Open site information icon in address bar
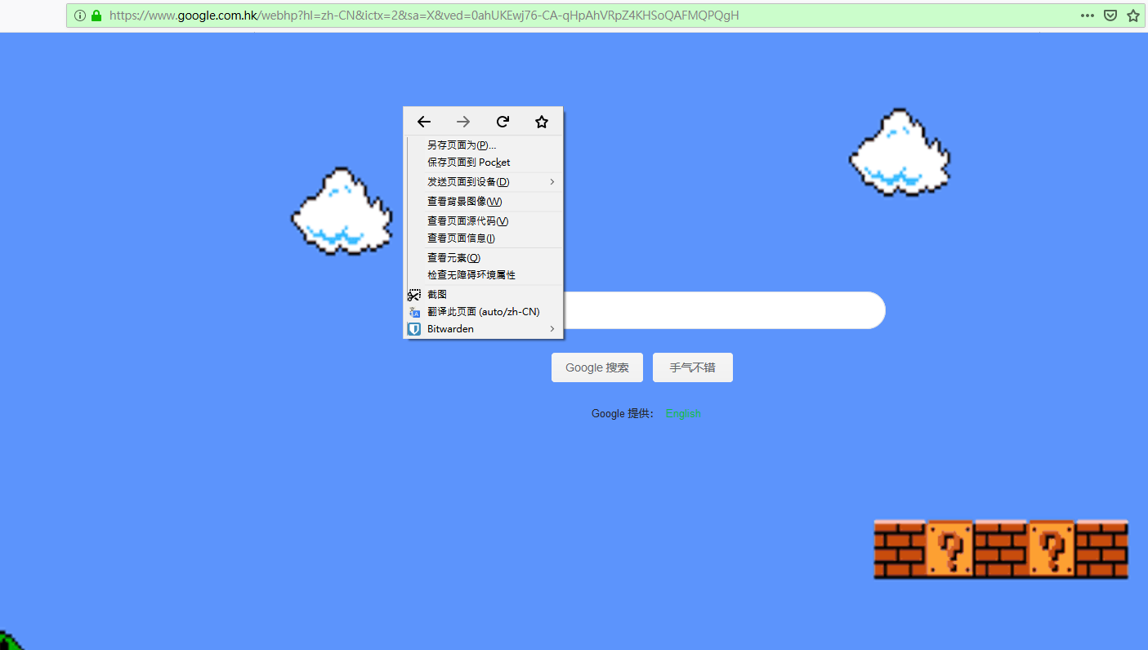This screenshot has width=1148, height=650. (80, 15)
